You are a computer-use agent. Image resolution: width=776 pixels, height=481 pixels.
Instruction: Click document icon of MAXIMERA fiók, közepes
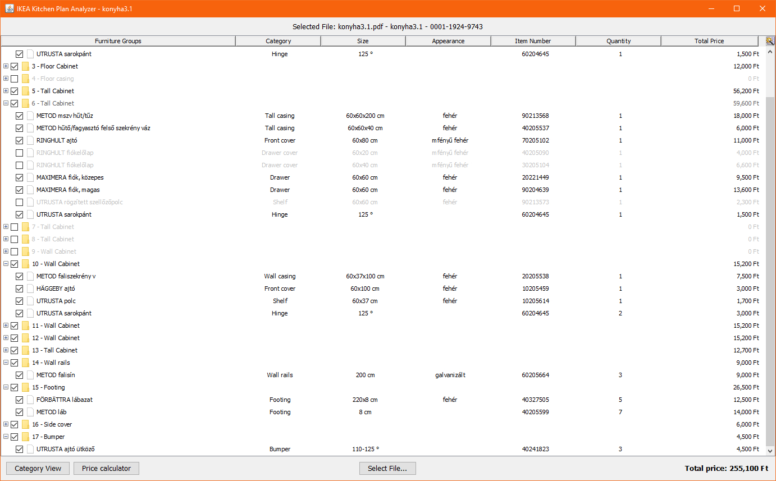(30, 177)
